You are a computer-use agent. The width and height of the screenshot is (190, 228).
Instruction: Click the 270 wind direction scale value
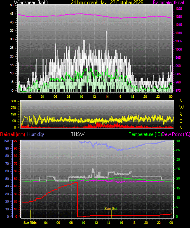[13, 108]
